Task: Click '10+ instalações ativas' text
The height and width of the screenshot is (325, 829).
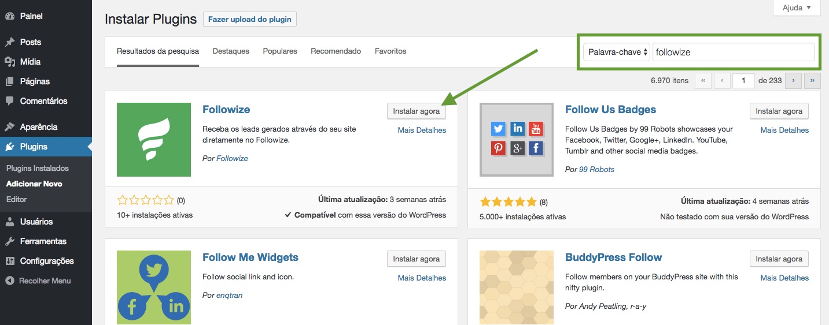Action: click(155, 215)
